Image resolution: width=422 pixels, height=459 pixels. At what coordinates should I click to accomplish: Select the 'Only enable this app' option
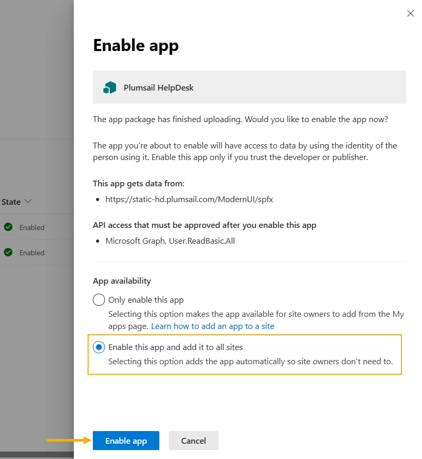click(99, 300)
